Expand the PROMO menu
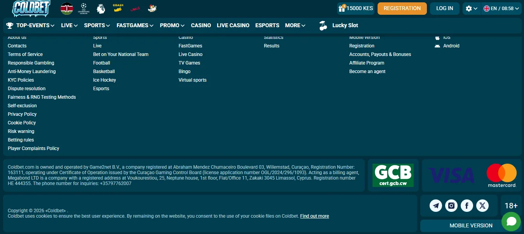The width and height of the screenshot is (524, 234). pyautogui.click(x=172, y=25)
